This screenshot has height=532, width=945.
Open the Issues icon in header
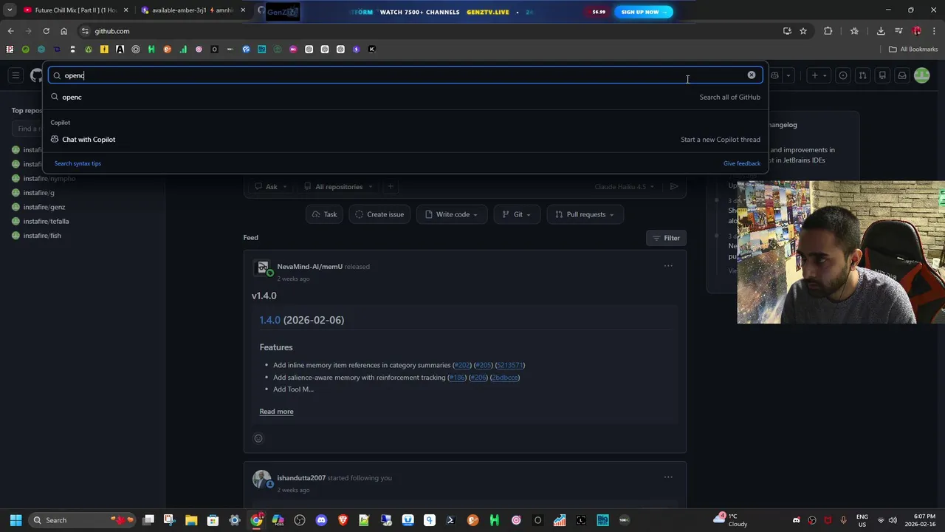click(843, 75)
